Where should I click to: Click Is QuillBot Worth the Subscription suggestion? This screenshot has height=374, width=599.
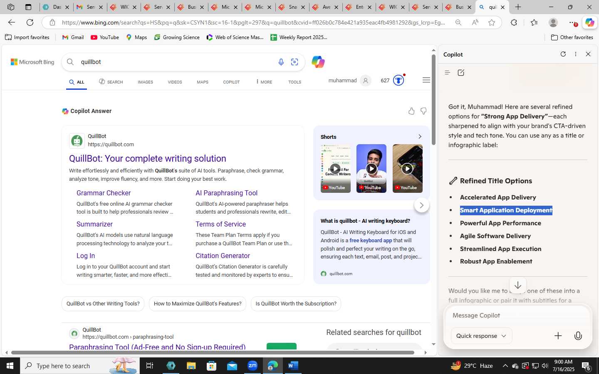click(x=296, y=304)
